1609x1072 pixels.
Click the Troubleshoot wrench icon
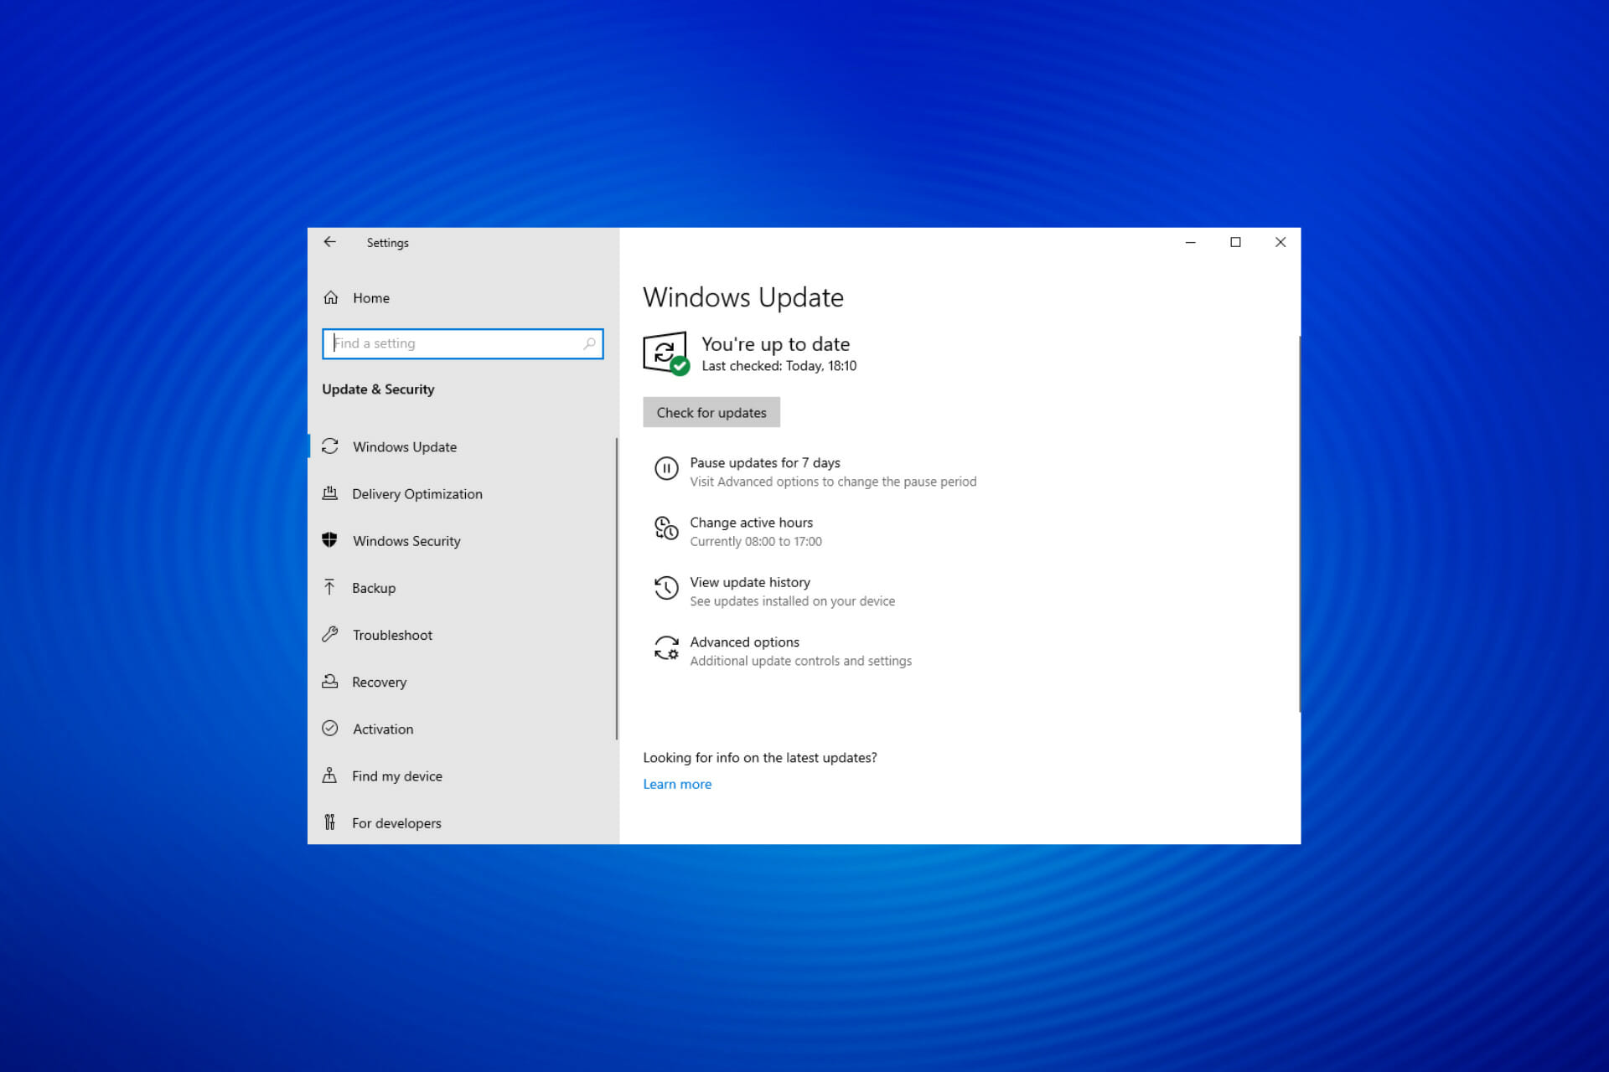pos(330,634)
